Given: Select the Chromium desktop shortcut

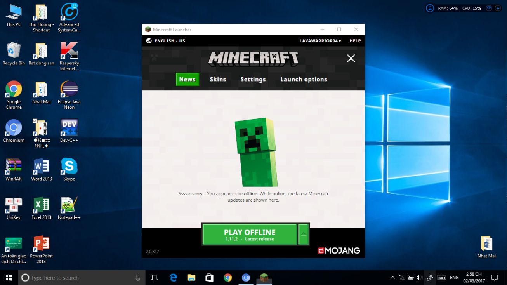Looking at the screenshot, I should point(14,131).
